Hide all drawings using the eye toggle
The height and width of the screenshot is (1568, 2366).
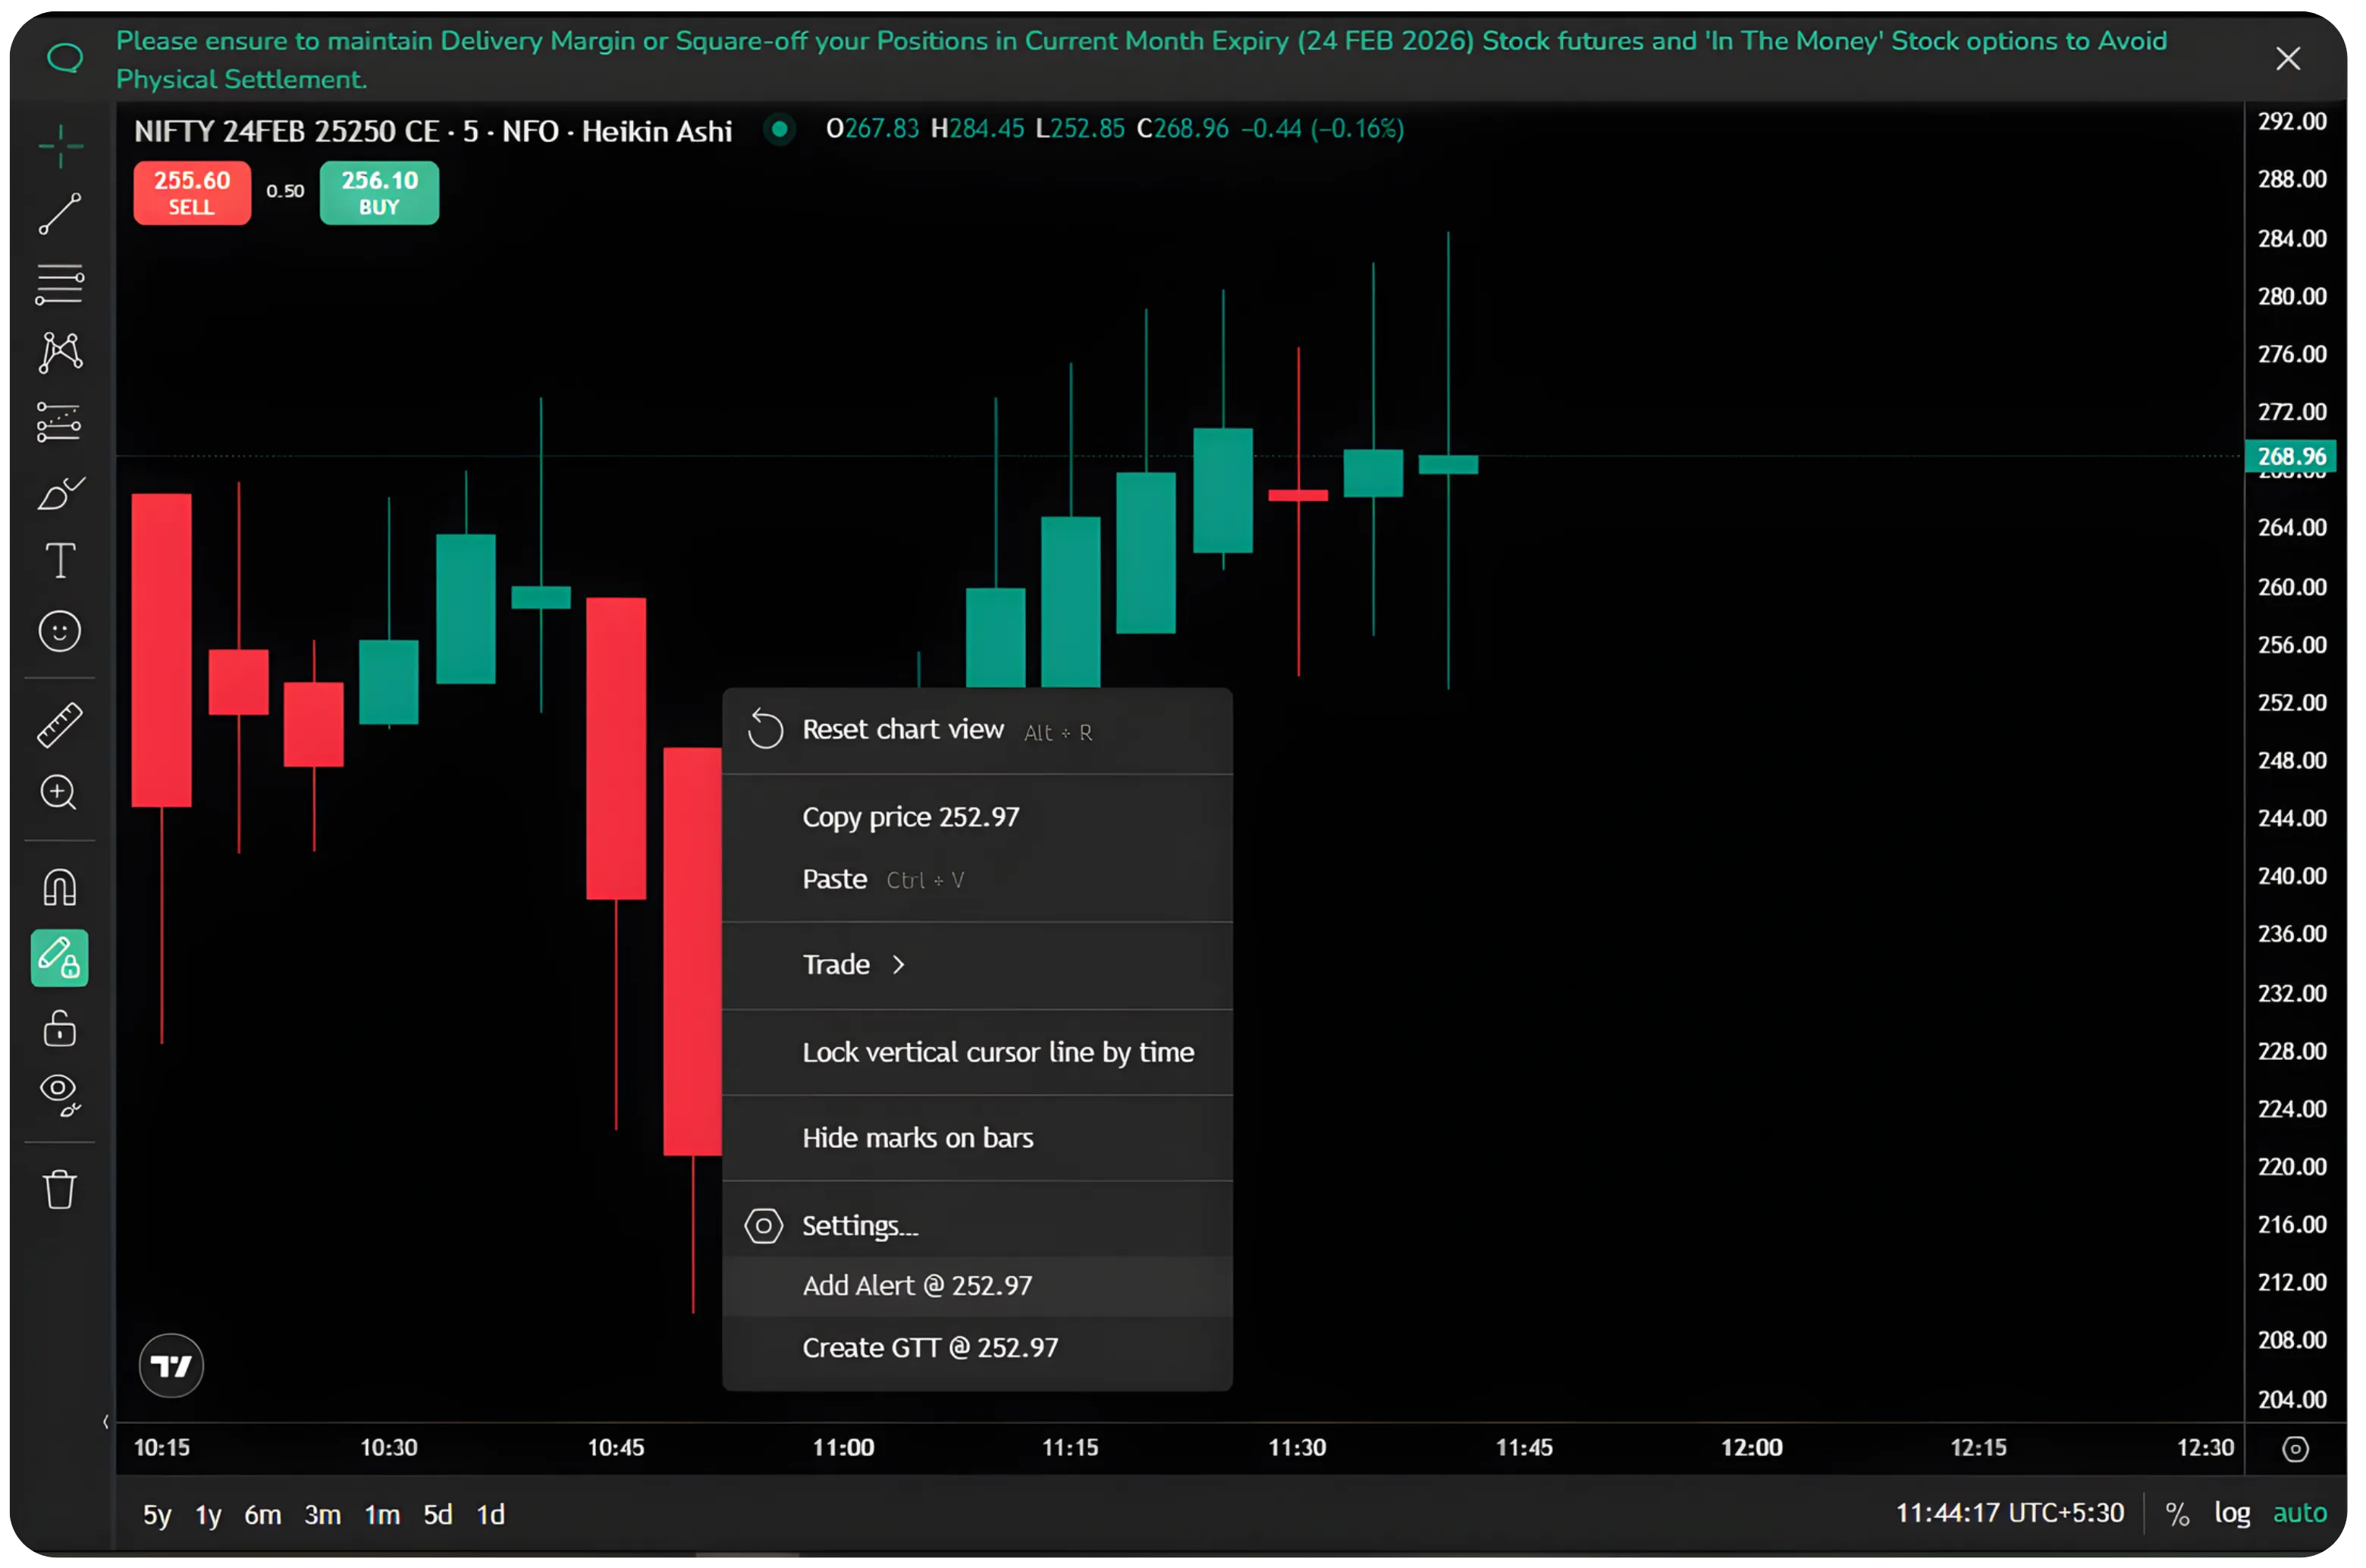click(59, 1094)
